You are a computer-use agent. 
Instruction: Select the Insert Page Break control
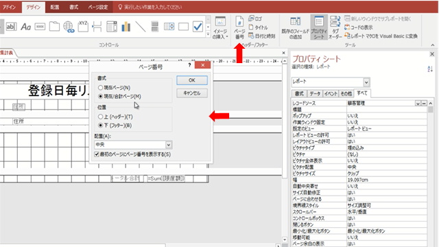coord(97,27)
